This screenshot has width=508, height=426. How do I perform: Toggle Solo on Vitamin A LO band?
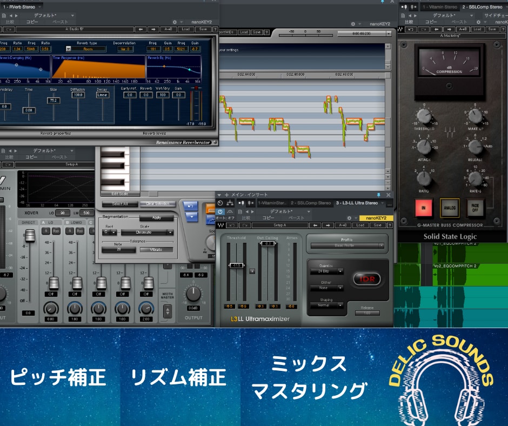pos(46,231)
